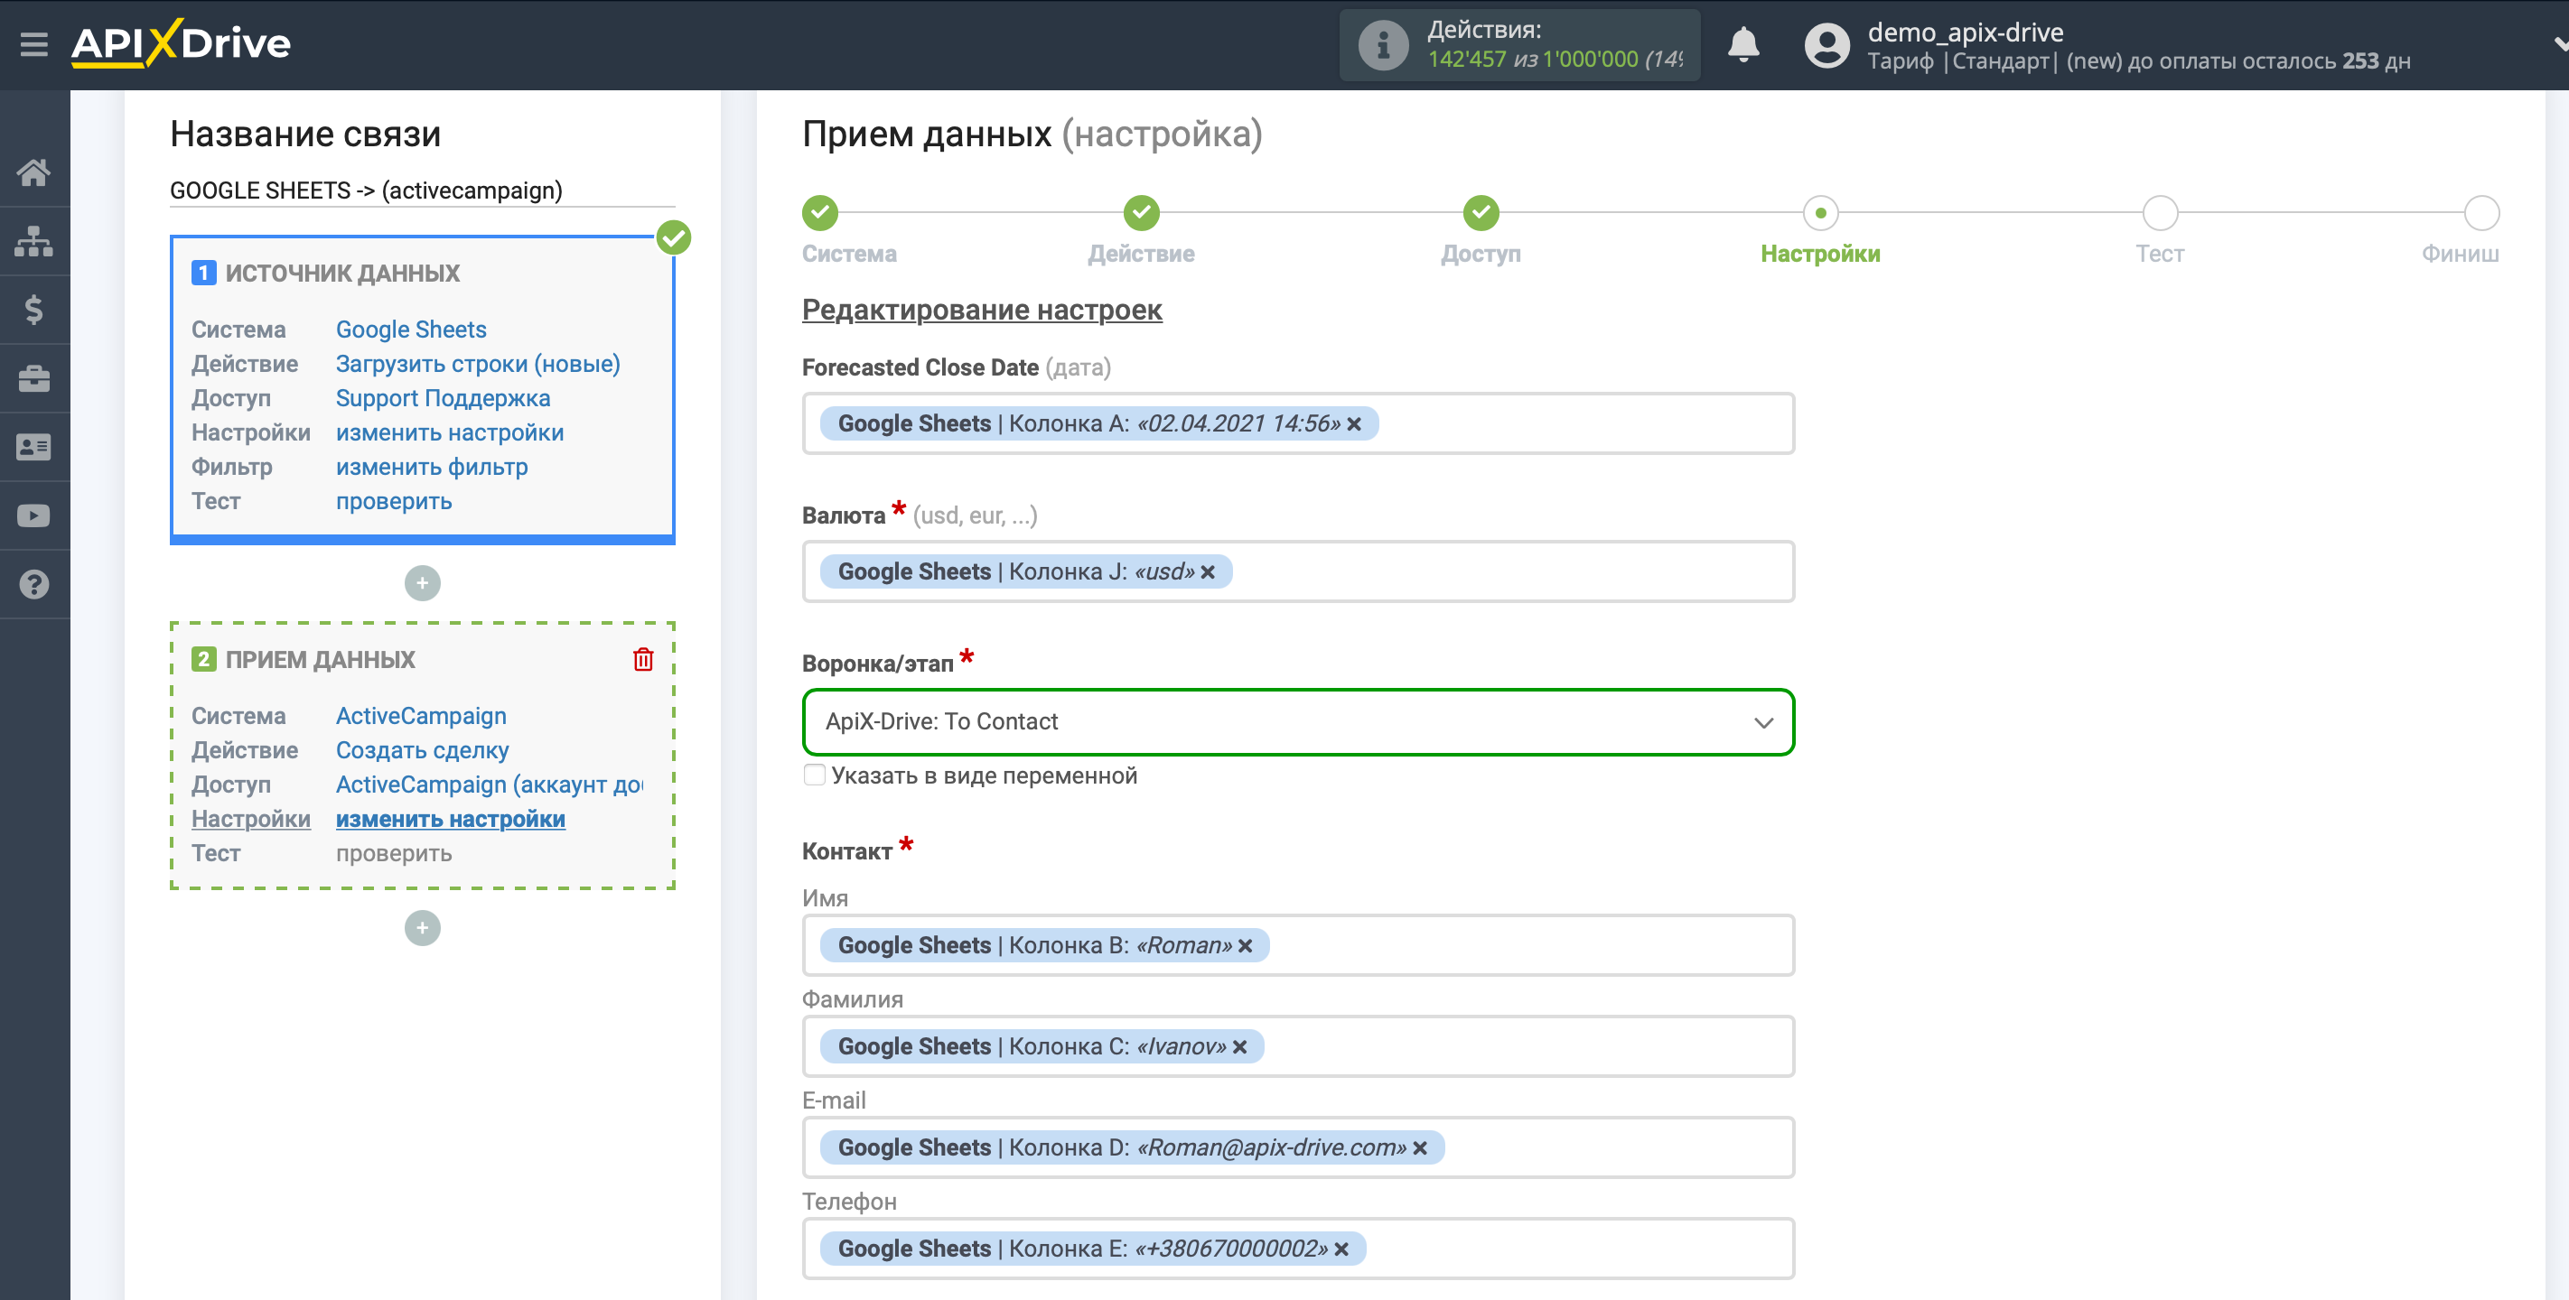The width and height of the screenshot is (2569, 1300).
Task: Open 'ActiveCampaign (аккаунт до' access link
Action: 490,785
